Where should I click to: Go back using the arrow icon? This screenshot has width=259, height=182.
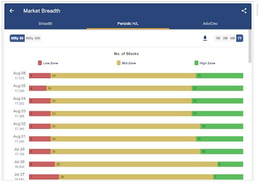click(12, 11)
